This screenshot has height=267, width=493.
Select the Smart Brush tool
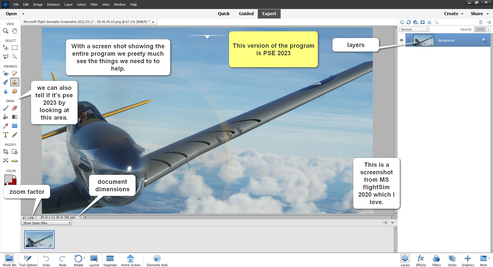click(6, 82)
